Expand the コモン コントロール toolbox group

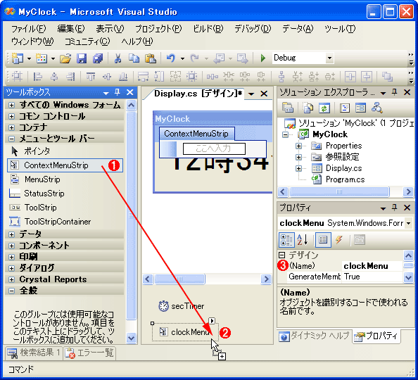click(11, 116)
